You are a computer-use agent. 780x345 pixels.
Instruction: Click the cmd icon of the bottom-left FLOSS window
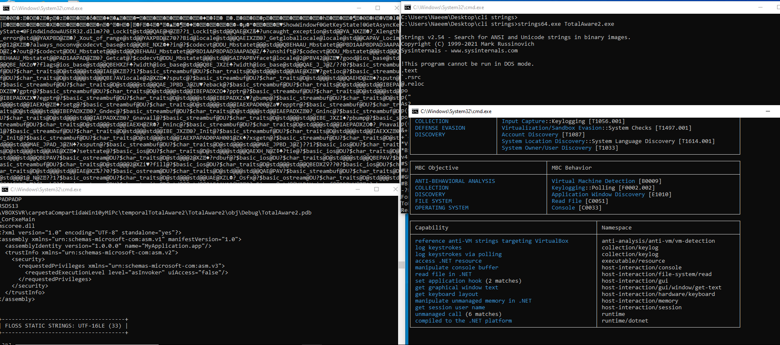5,190
